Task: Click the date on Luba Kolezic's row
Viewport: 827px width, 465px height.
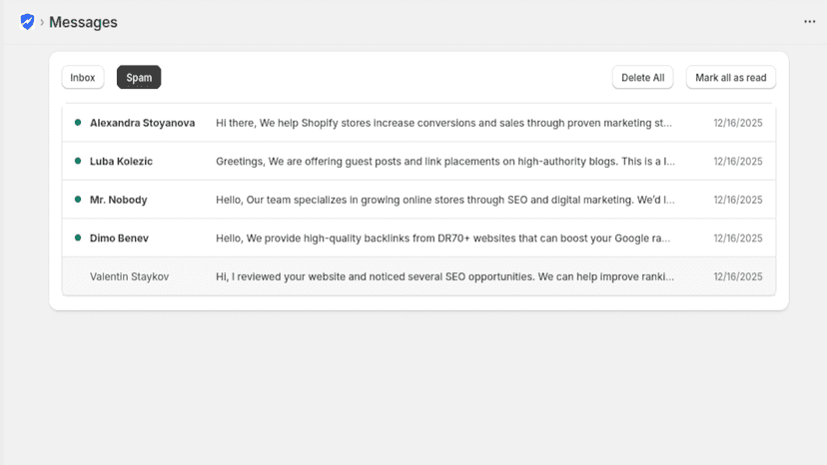Action: (738, 162)
